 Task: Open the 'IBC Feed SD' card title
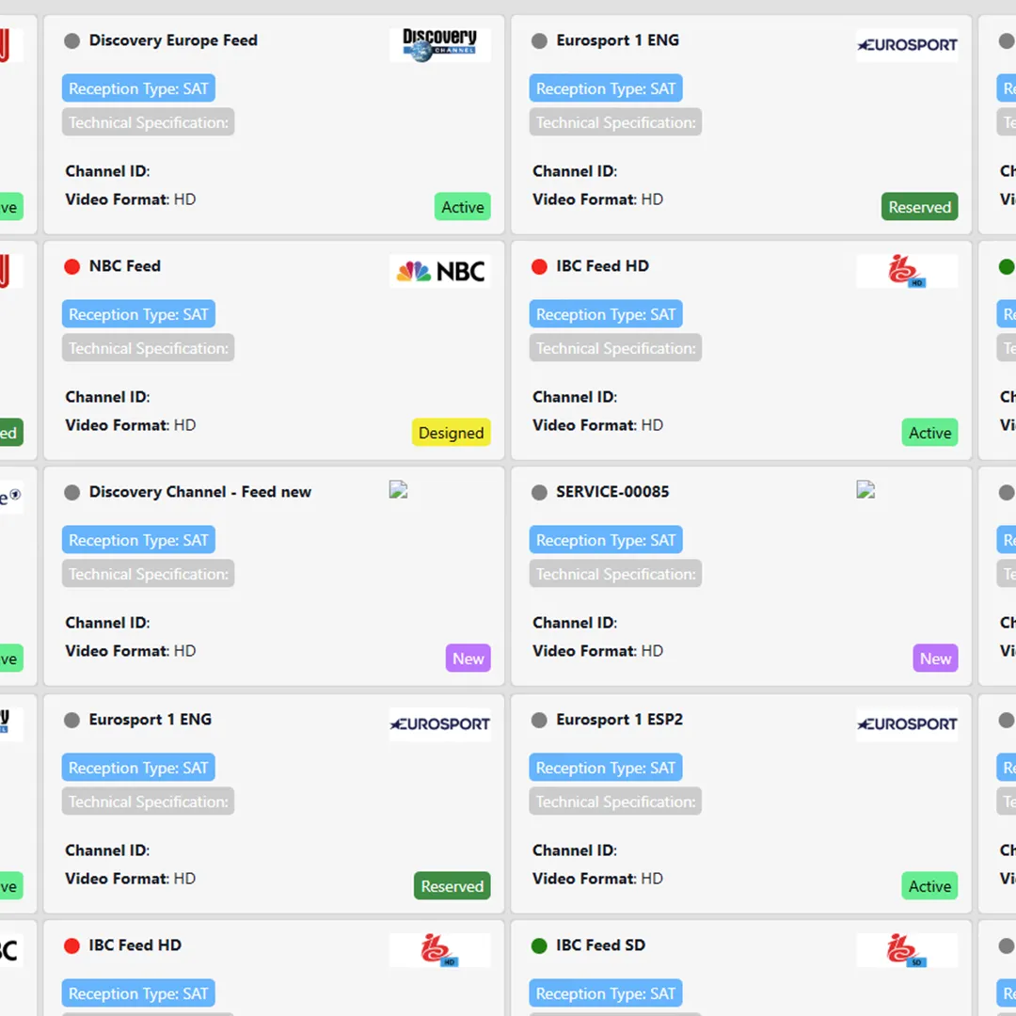(600, 945)
